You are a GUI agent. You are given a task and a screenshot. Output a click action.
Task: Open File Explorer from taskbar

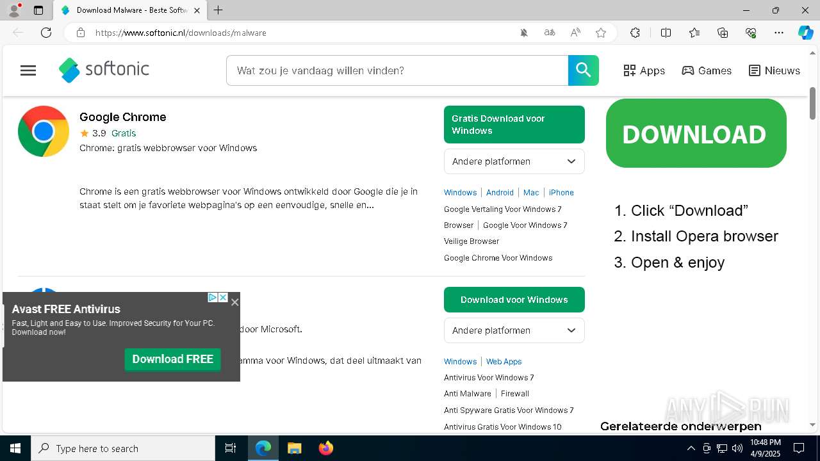[294, 448]
